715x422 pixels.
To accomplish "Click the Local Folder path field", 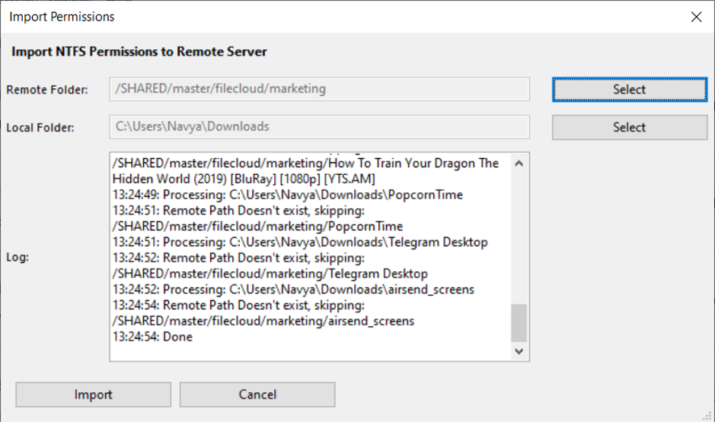I will [319, 126].
